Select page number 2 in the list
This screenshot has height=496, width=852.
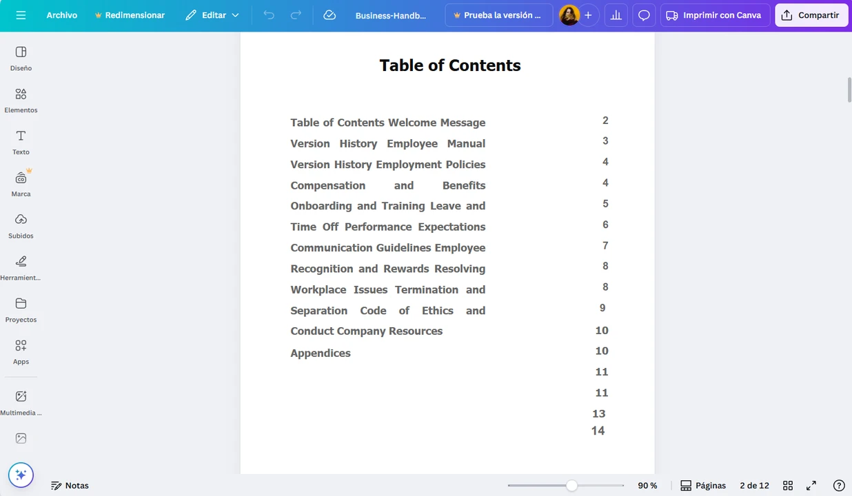pos(605,121)
